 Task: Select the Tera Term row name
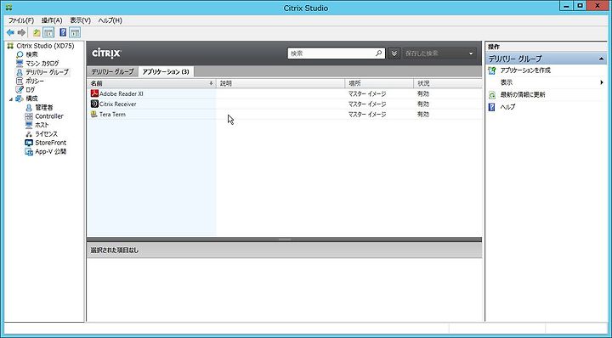click(x=112, y=115)
